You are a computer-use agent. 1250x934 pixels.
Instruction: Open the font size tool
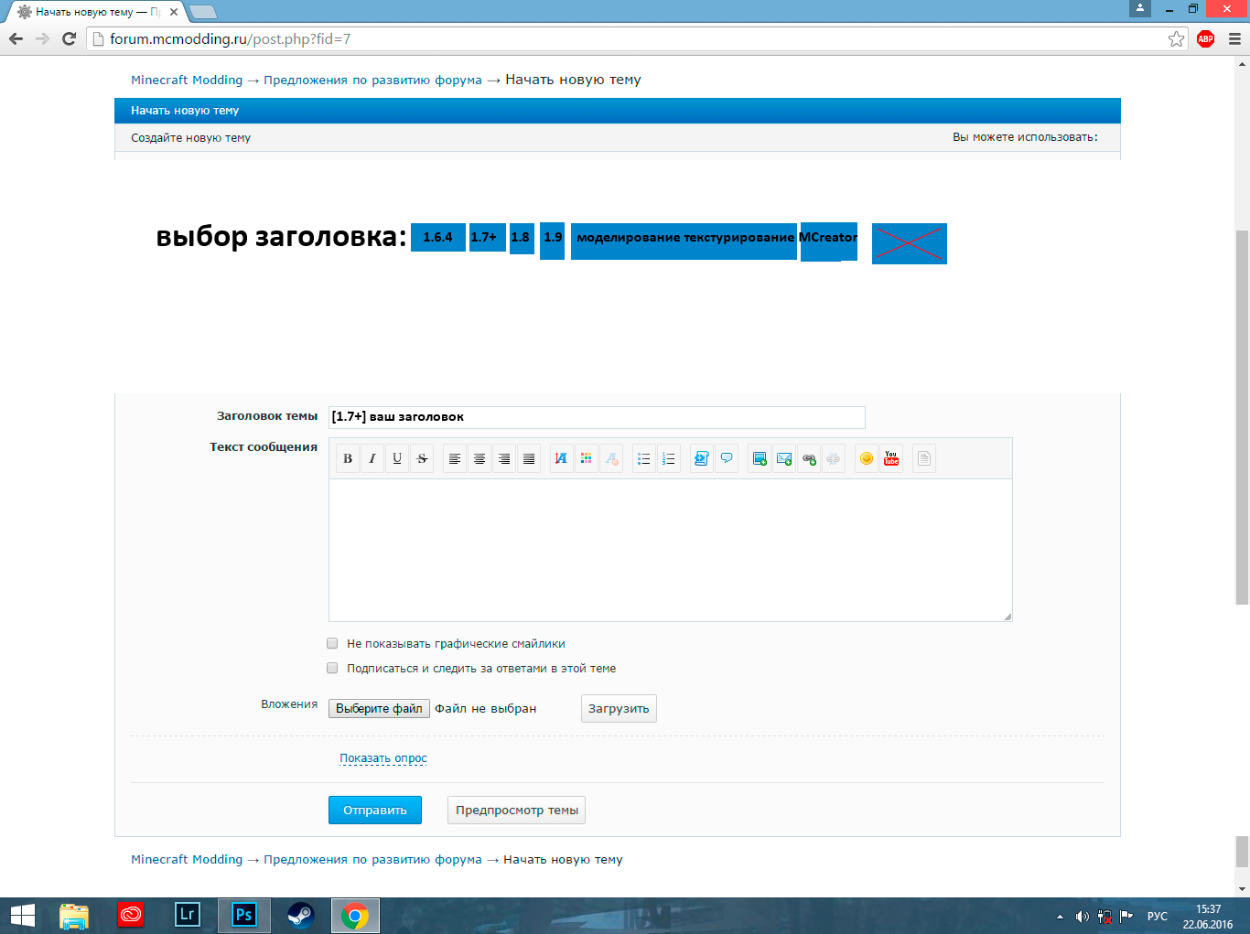click(562, 458)
